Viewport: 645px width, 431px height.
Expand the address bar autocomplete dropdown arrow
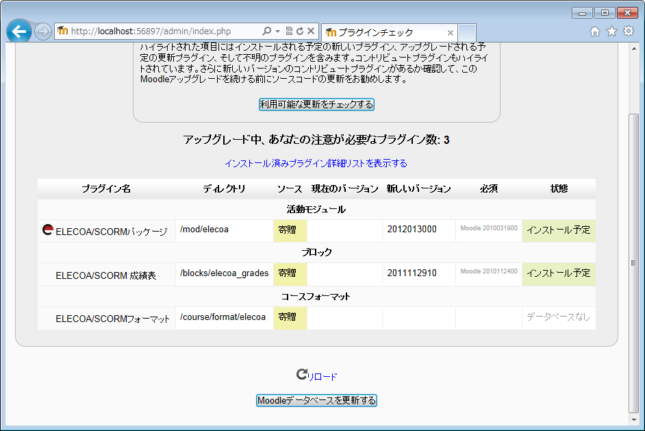pos(277,32)
